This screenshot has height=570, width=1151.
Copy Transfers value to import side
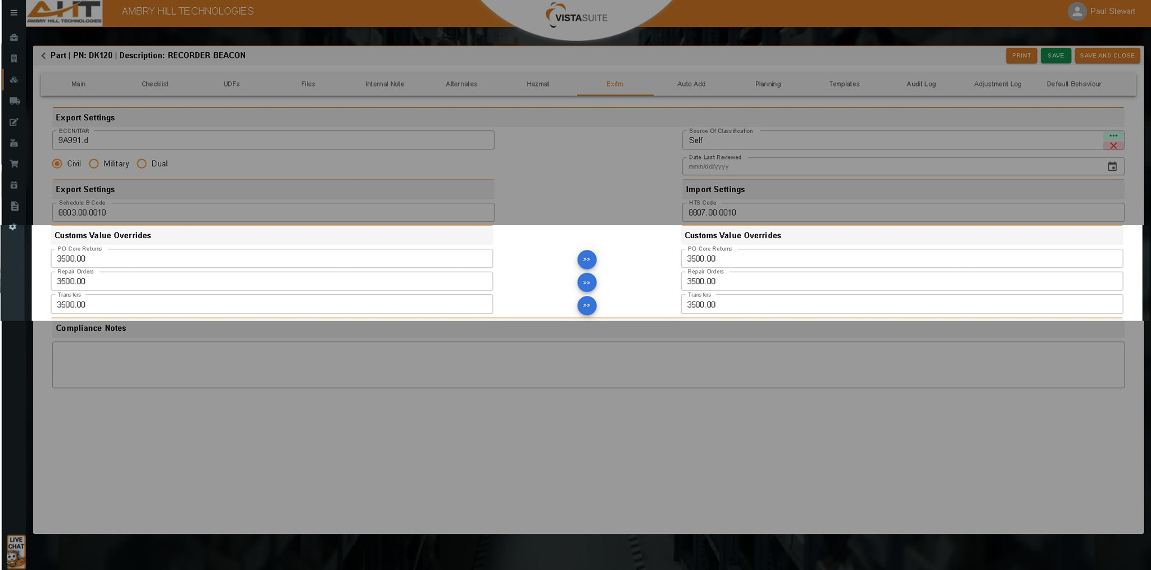pos(586,305)
